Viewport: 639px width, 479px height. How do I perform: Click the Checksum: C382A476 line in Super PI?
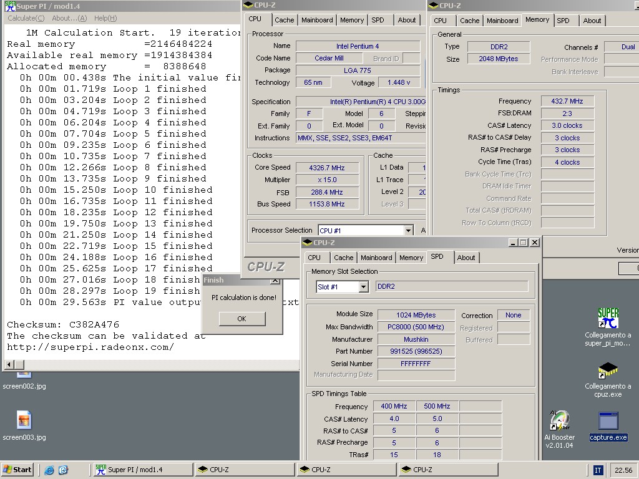point(63,324)
